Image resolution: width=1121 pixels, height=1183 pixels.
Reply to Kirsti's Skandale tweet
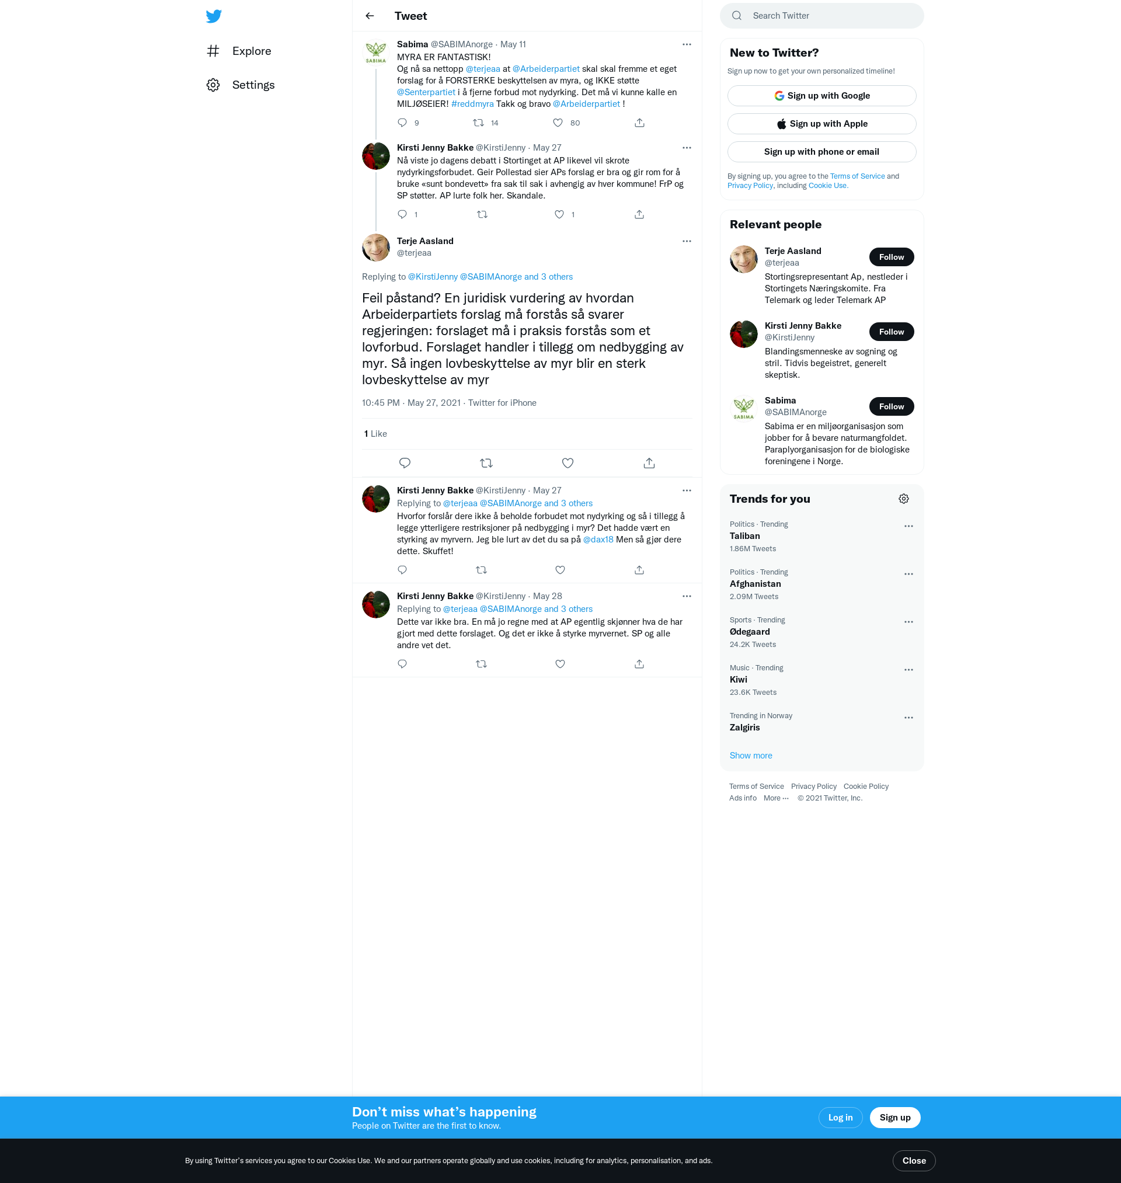(402, 214)
